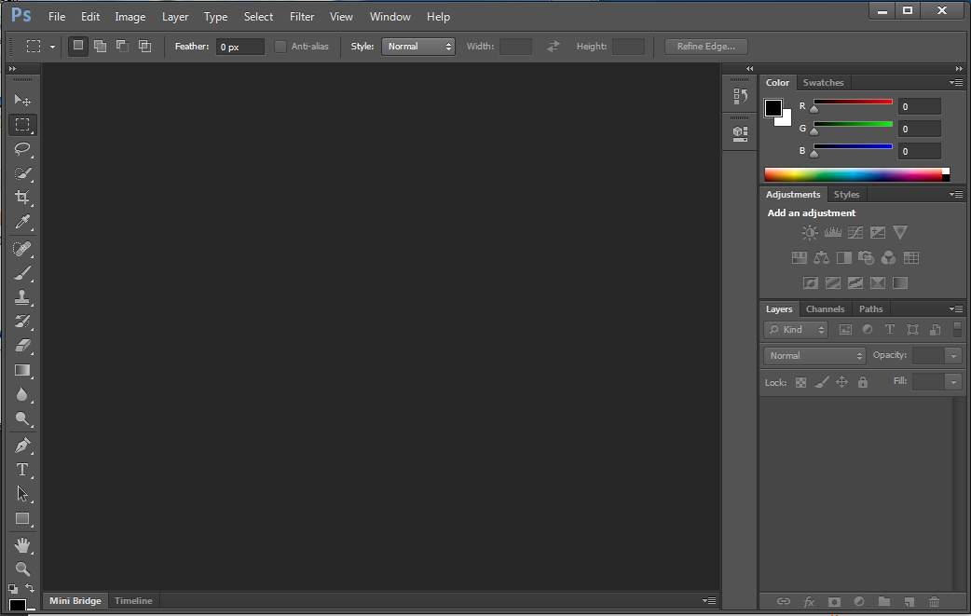Enable the Anti-alias checkbox

pyautogui.click(x=280, y=47)
